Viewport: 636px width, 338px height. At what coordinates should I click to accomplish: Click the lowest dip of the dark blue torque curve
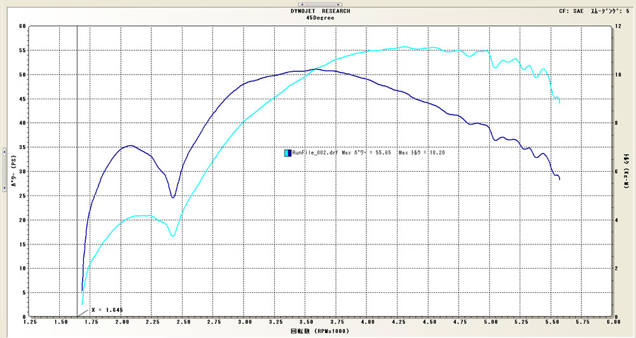point(172,197)
